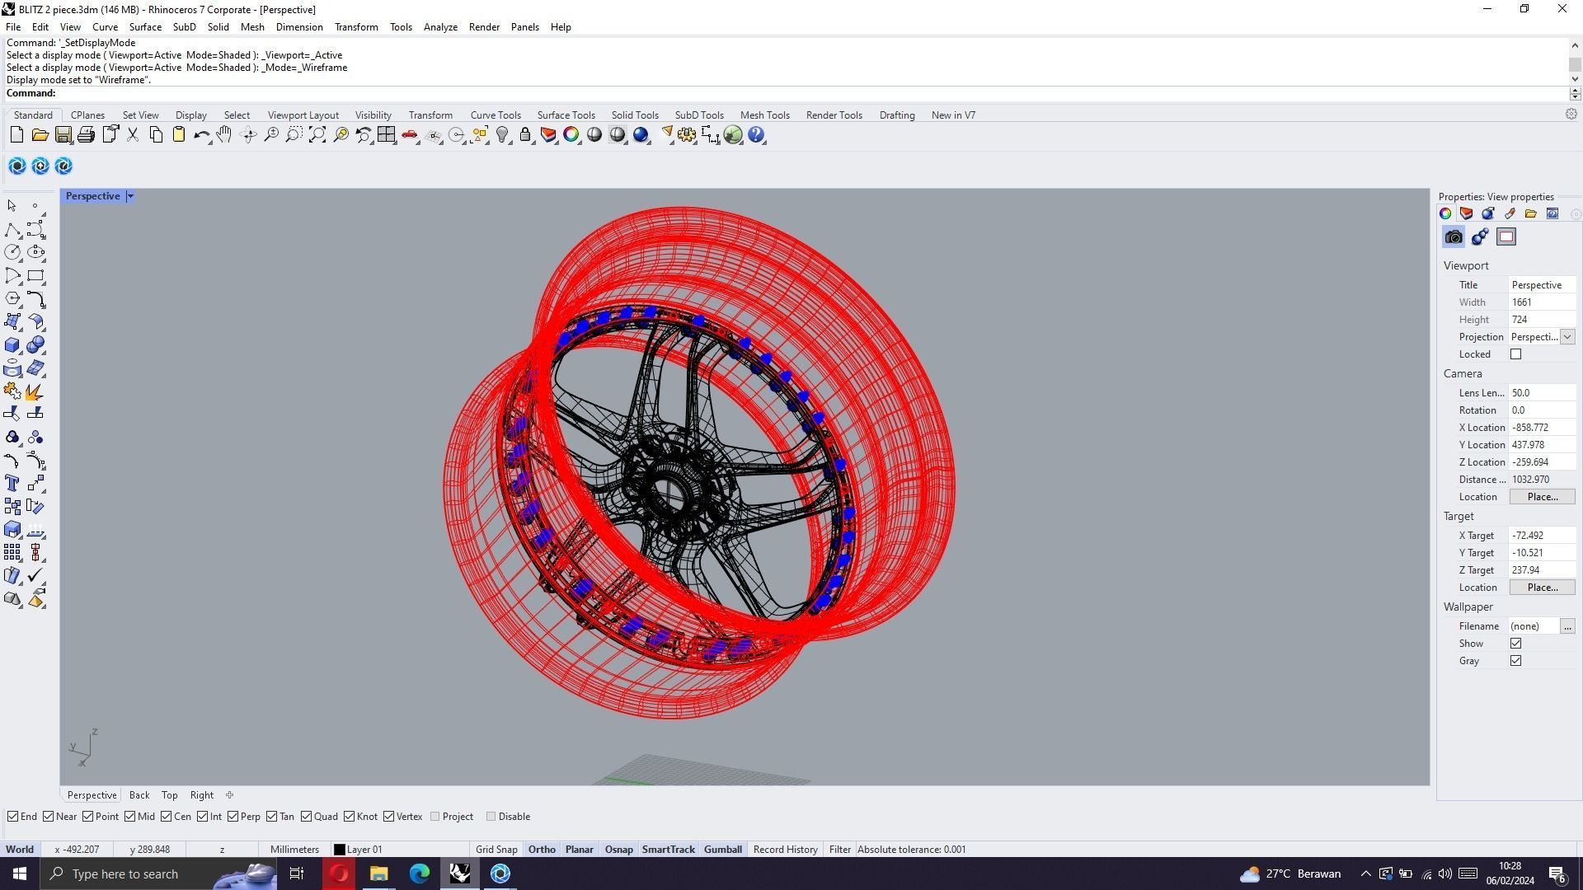Open the Options gear icon in the toolbar

(x=687, y=135)
